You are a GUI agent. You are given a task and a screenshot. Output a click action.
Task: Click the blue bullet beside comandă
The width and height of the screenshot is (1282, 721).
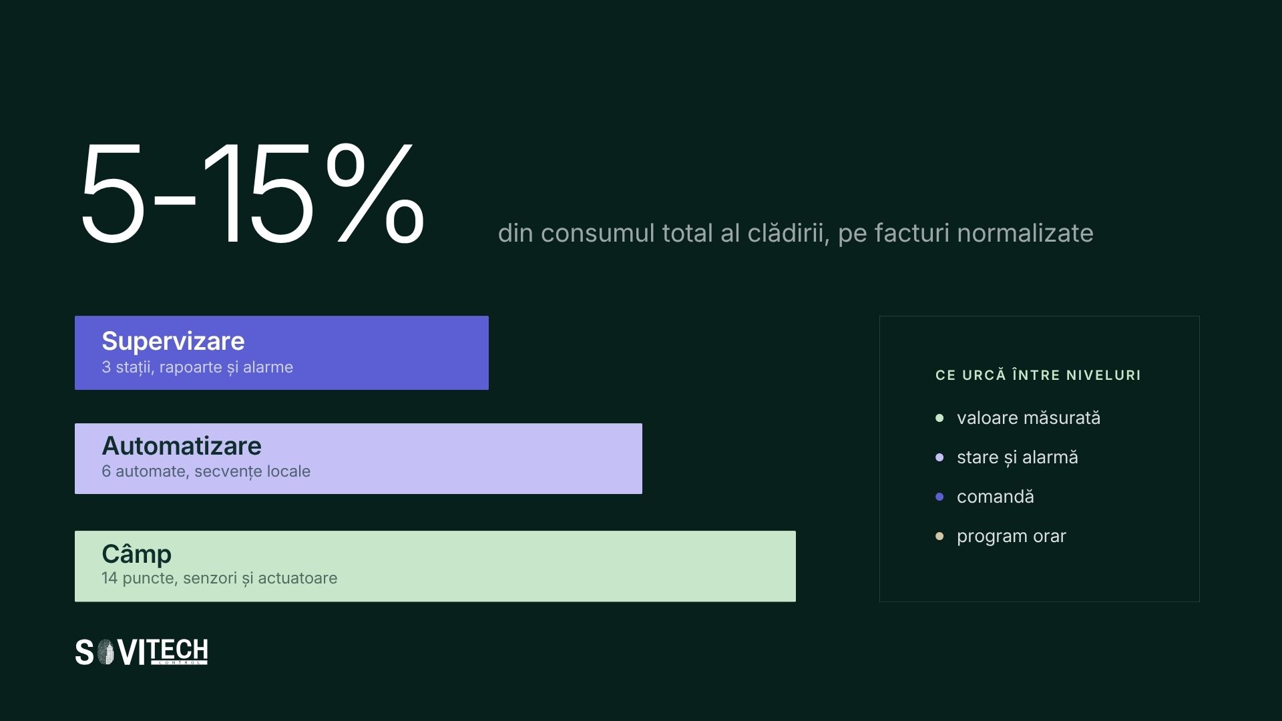click(x=939, y=497)
